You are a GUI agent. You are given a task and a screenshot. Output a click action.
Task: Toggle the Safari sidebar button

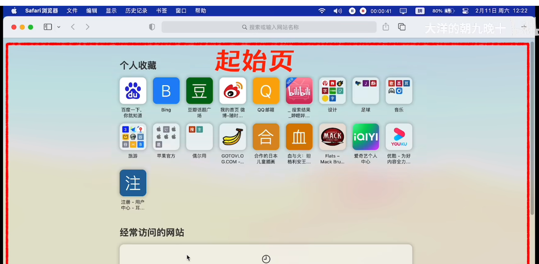[48, 27]
